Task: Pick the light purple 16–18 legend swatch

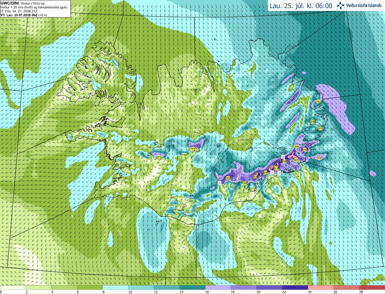Action: (x=218, y=288)
